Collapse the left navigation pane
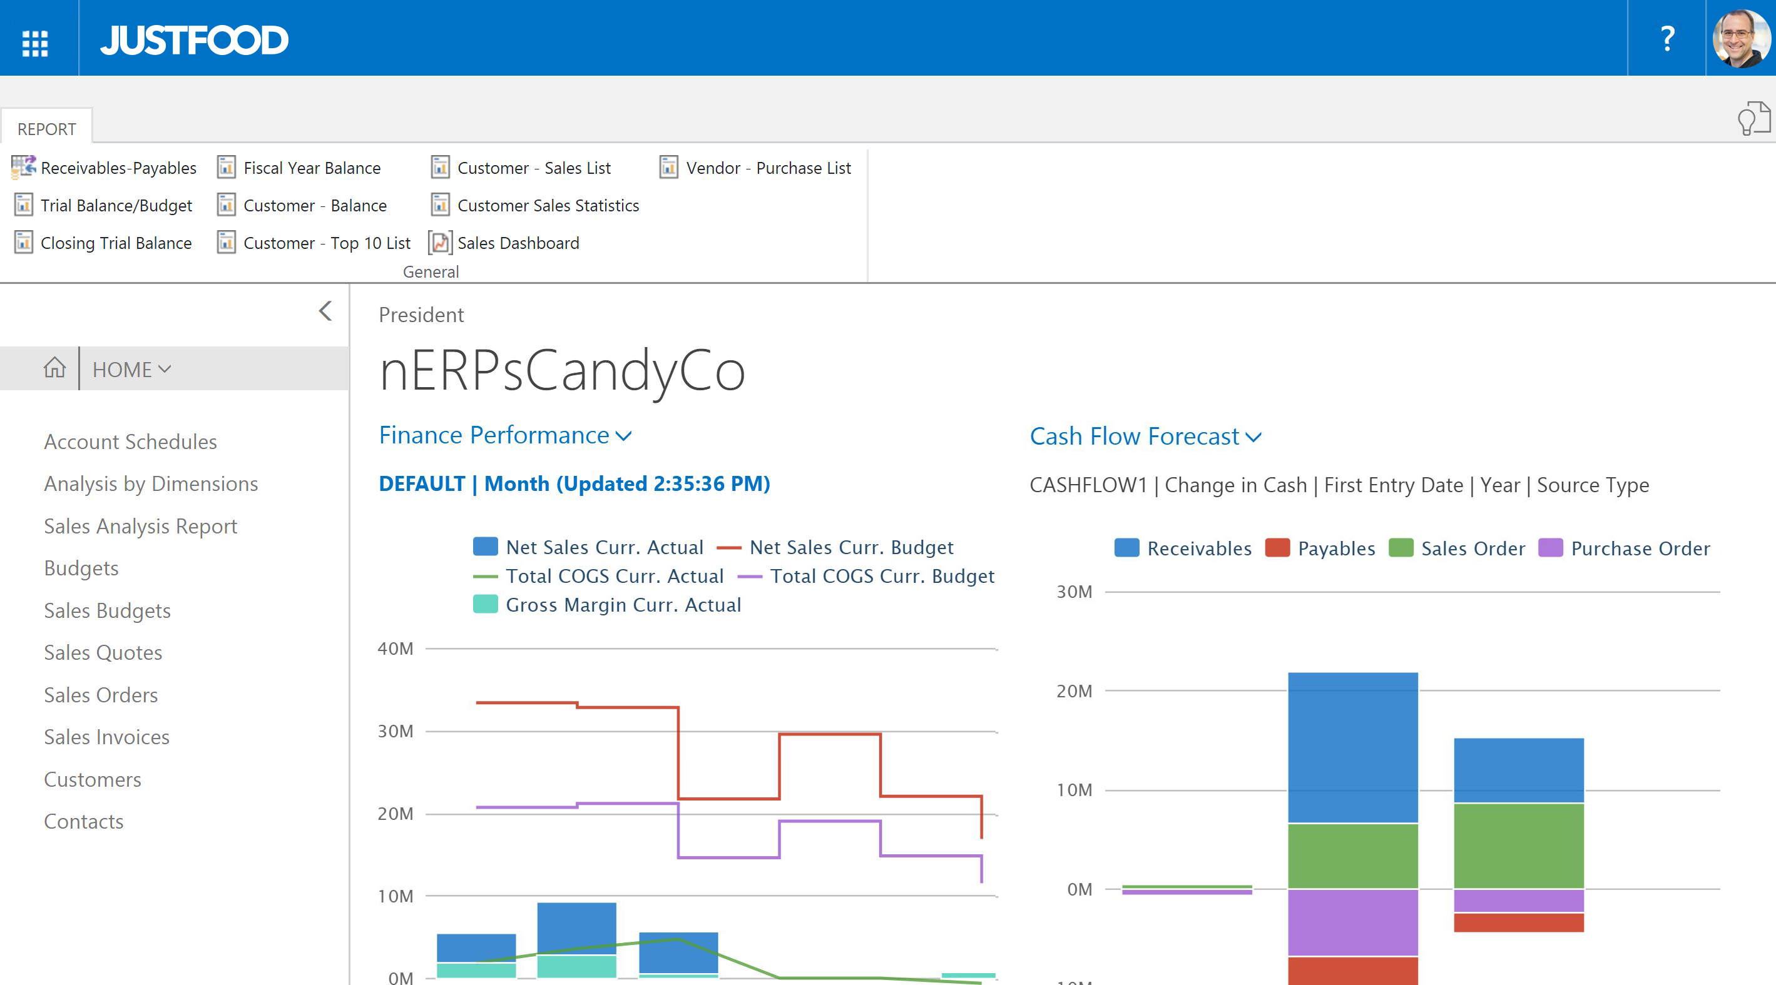 (x=326, y=311)
